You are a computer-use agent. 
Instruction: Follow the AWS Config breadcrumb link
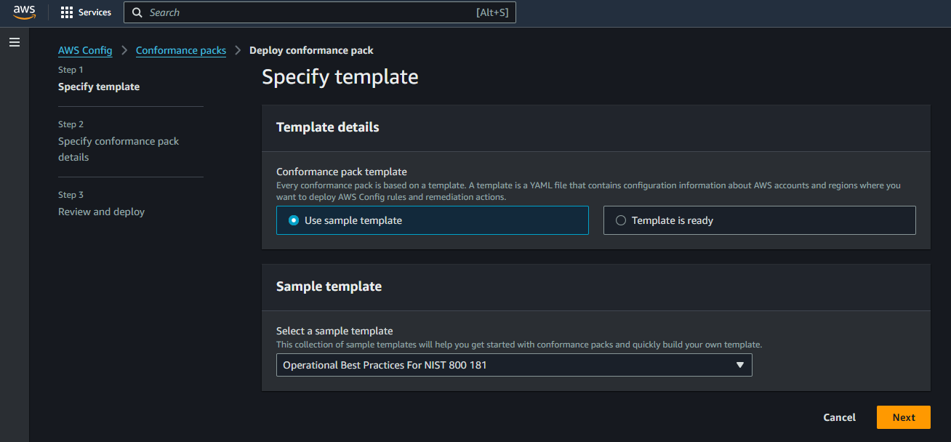pyautogui.click(x=85, y=50)
